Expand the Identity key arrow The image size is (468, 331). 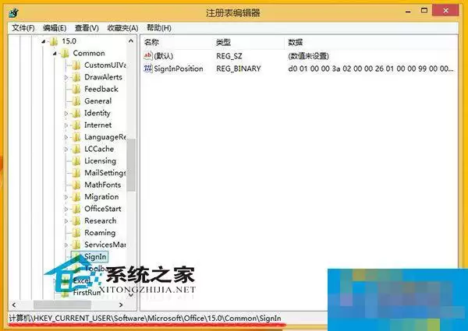[x=66, y=113]
